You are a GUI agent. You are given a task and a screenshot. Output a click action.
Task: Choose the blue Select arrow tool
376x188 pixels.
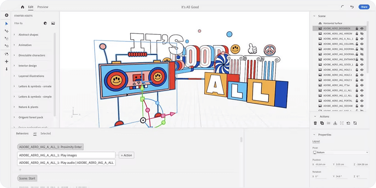[7, 23]
